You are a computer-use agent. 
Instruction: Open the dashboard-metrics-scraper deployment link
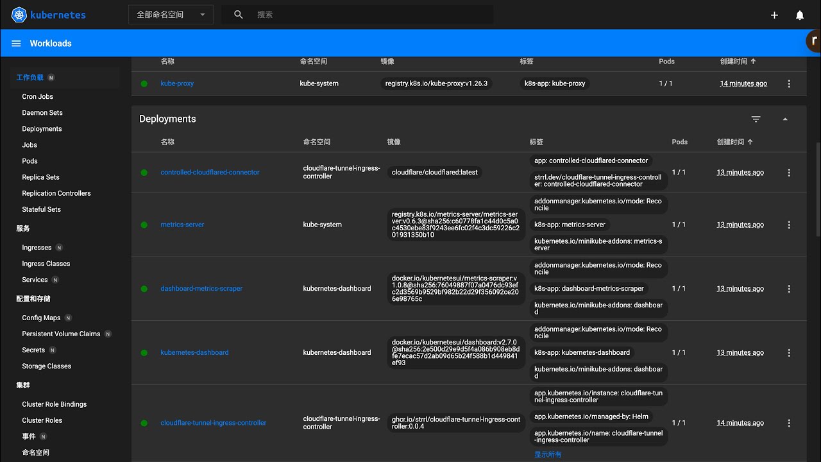click(x=201, y=289)
